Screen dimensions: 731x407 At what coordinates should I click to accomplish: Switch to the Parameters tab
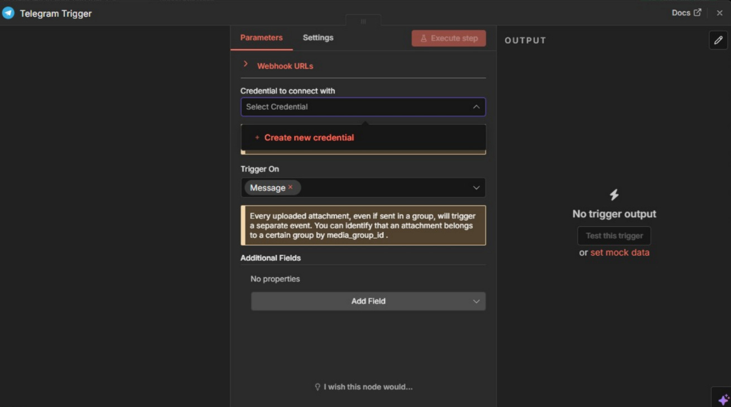point(261,38)
